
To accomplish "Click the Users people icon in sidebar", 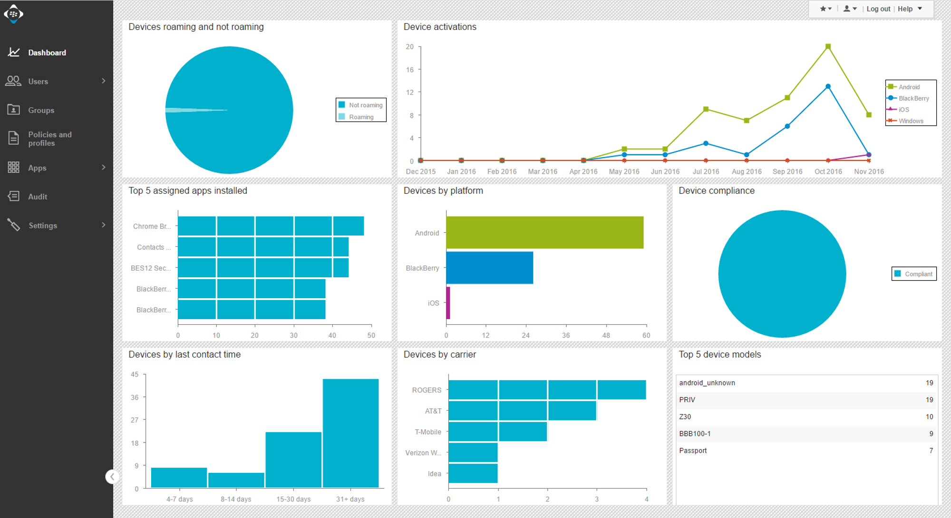I will click(x=13, y=81).
